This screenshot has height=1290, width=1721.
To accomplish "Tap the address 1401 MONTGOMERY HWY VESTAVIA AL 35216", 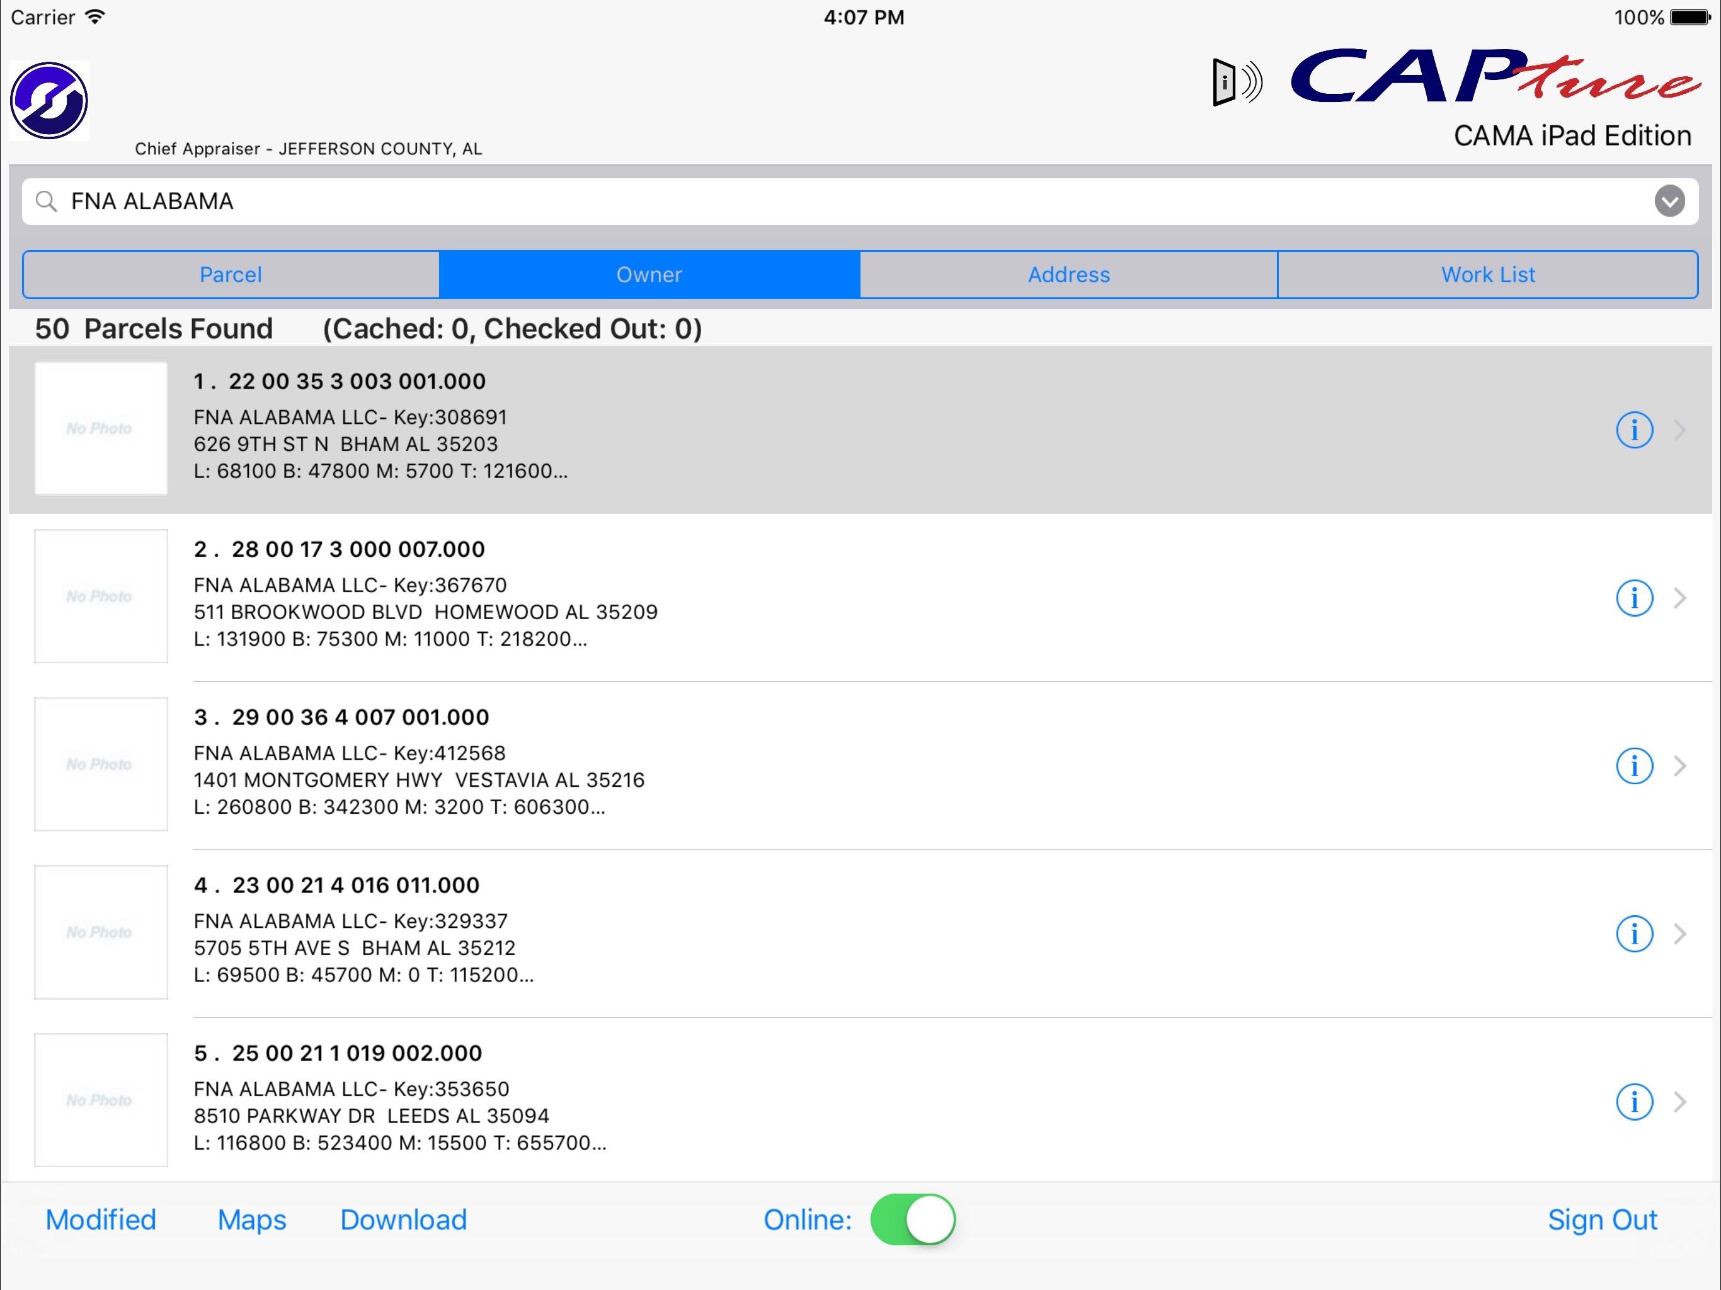I will coord(420,780).
